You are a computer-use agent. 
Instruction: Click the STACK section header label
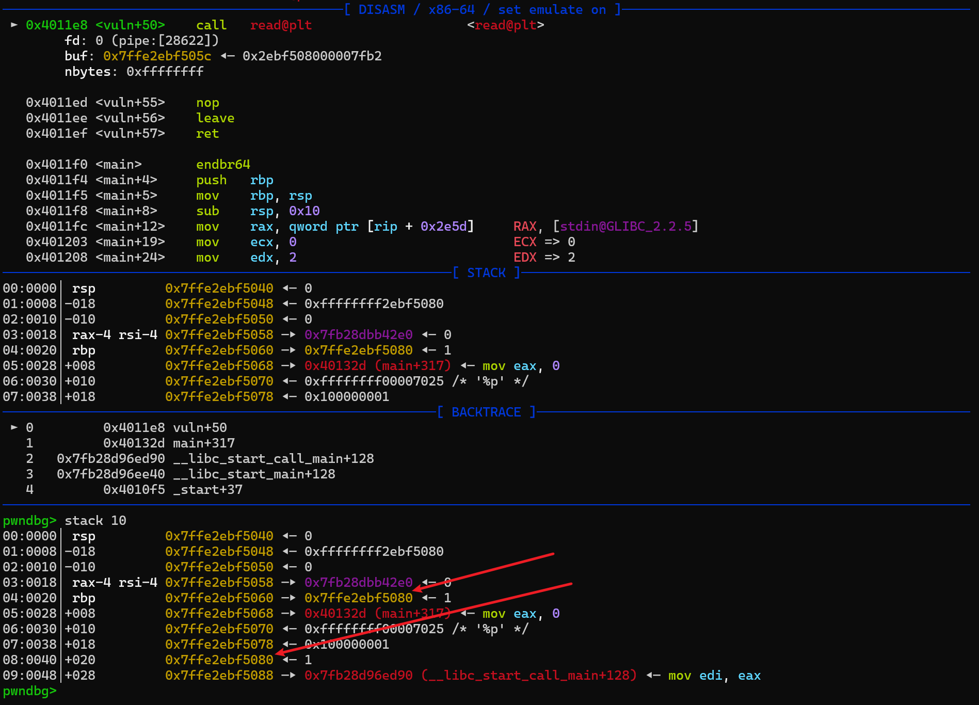(x=486, y=273)
